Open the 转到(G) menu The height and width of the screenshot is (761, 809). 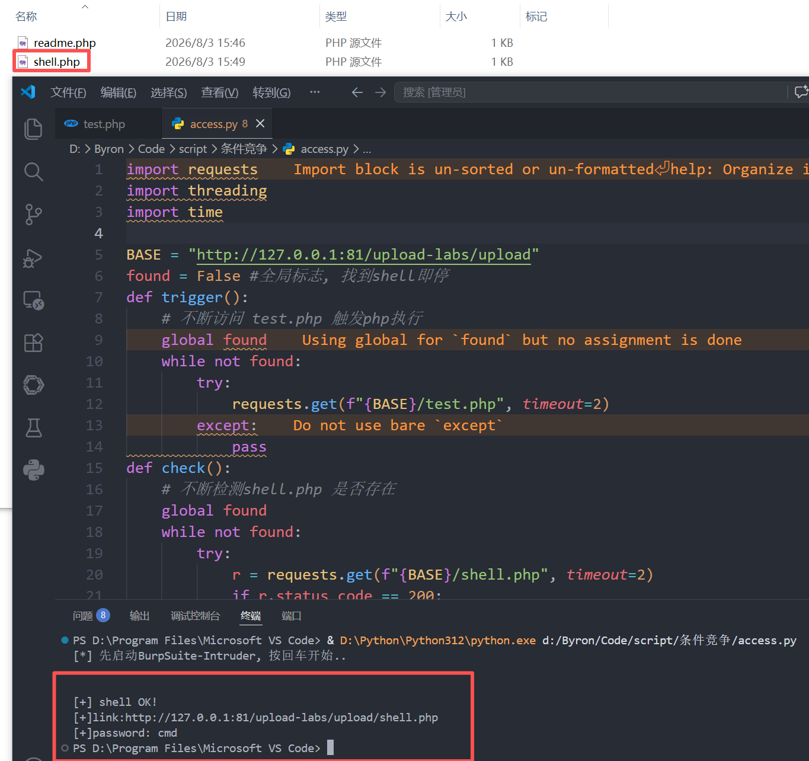[x=271, y=92]
